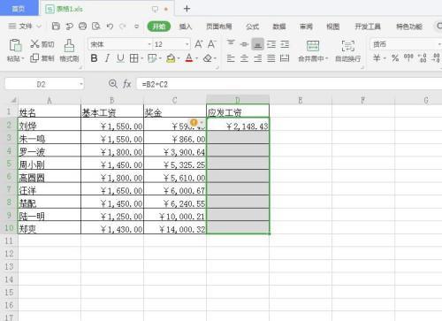The image size is (442, 321).
Task: Add a new document tab with plus
Action: [187, 9]
